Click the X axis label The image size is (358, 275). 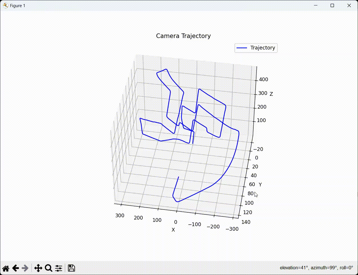click(x=173, y=230)
